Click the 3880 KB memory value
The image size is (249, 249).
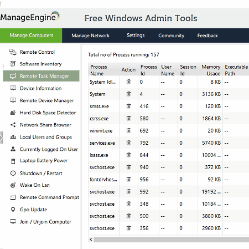pos(211,216)
